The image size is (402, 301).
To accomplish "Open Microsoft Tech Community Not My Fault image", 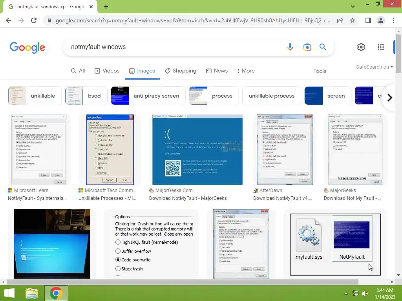I will 110,149.
